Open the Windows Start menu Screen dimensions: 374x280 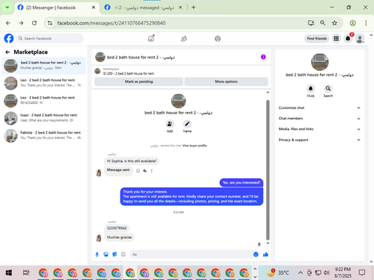click(x=9, y=273)
